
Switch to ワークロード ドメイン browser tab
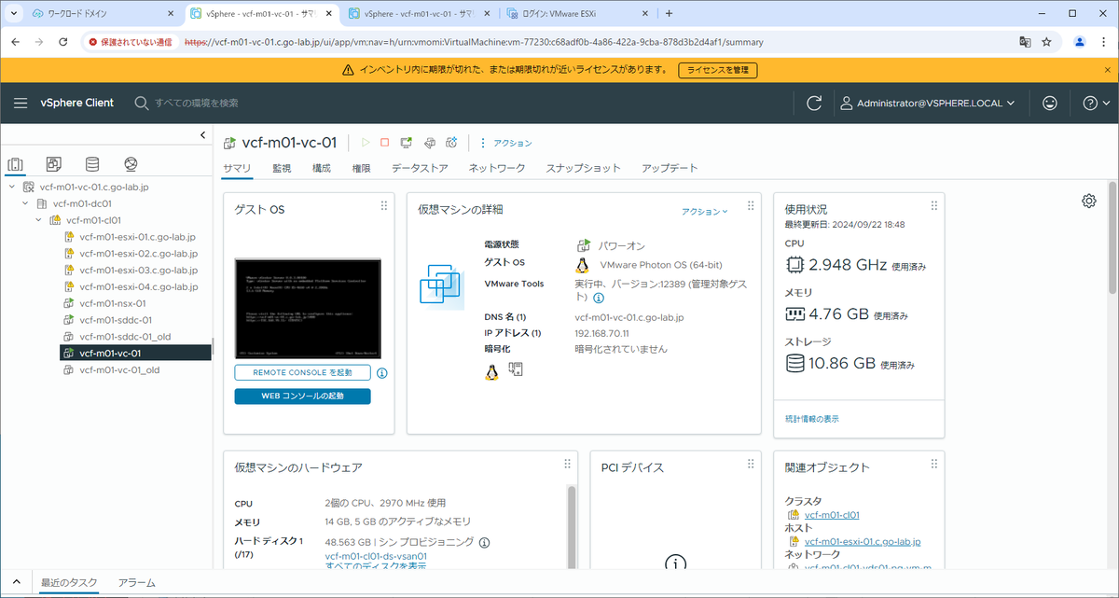pyautogui.click(x=101, y=14)
